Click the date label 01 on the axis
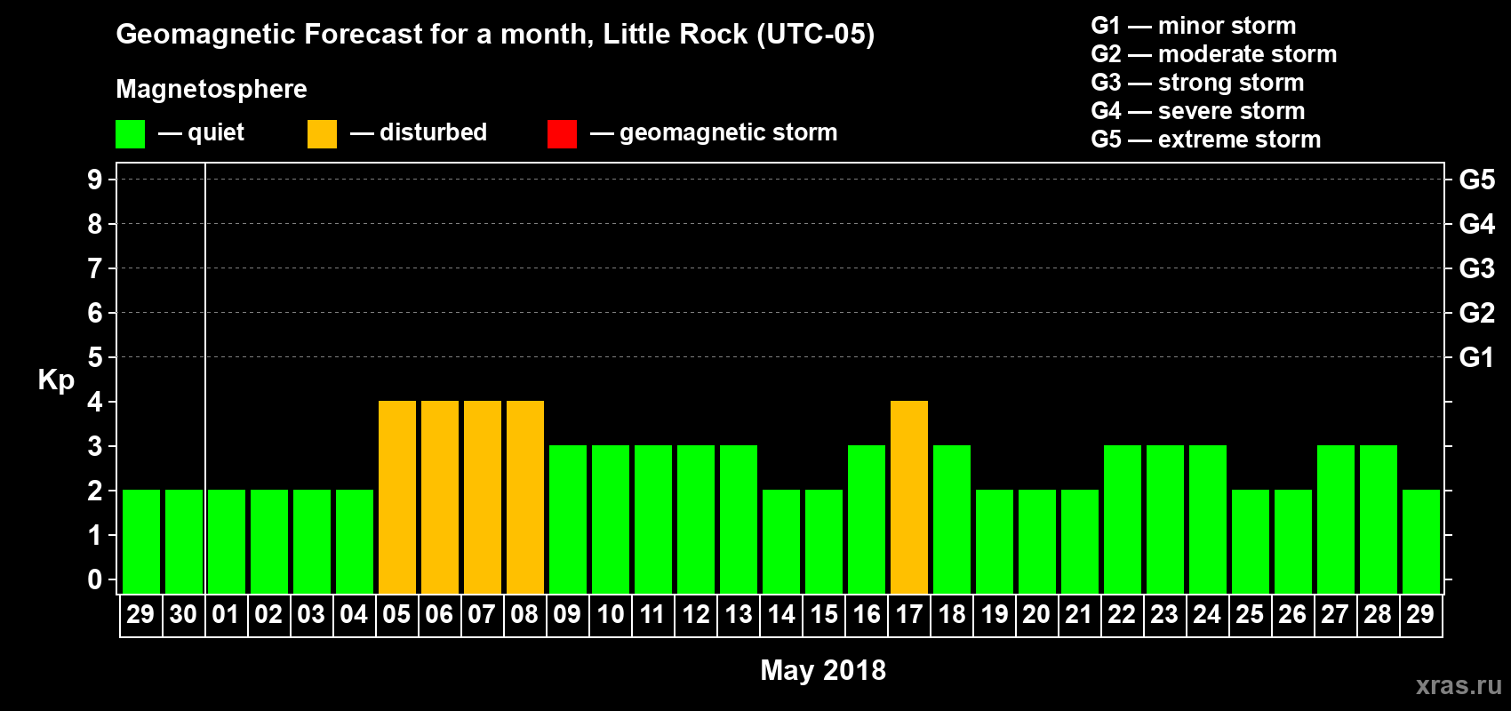The image size is (1511, 711). [x=226, y=615]
